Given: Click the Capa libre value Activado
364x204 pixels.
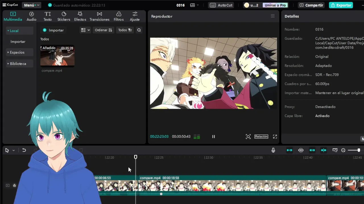Looking at the screenshot, I should coord(322,116).
